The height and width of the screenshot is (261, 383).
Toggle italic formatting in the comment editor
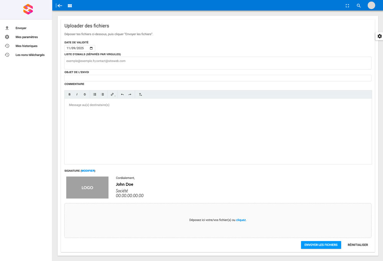point(77,94)
